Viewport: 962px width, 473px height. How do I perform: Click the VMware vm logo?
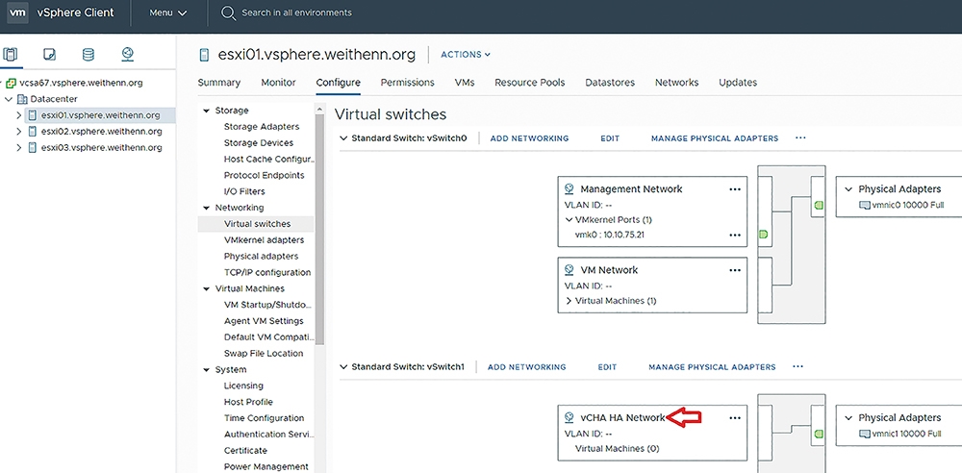pyautogui.click(x=17, y=12)
